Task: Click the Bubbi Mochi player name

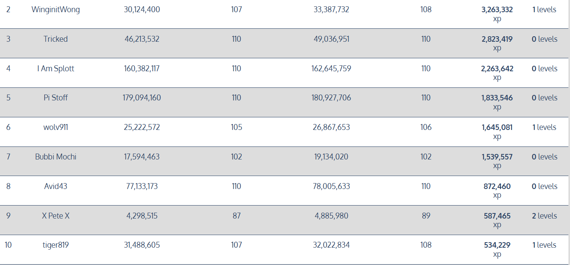Action: [56, 157]
